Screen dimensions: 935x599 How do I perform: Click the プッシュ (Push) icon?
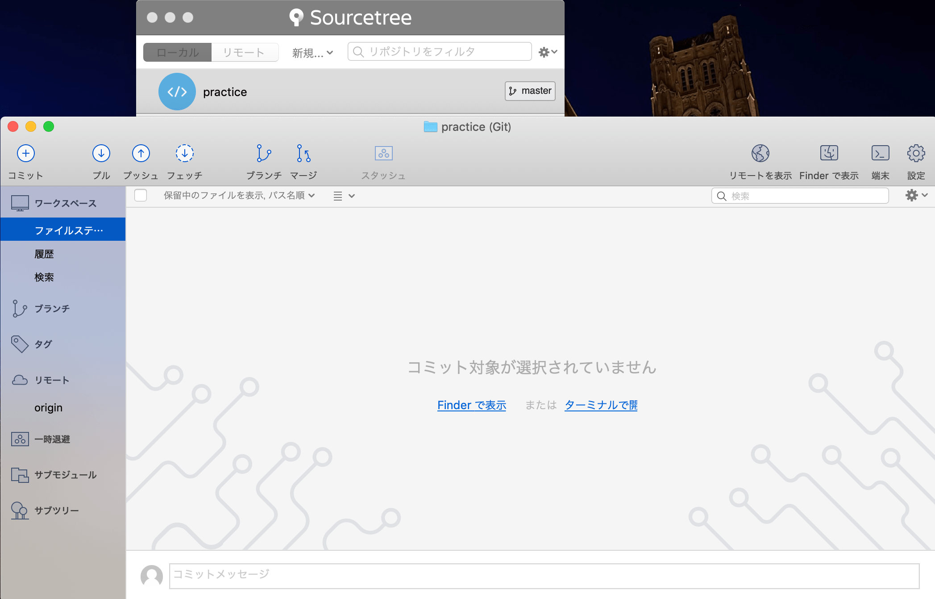pyautogui.click(x=141, y=153)
